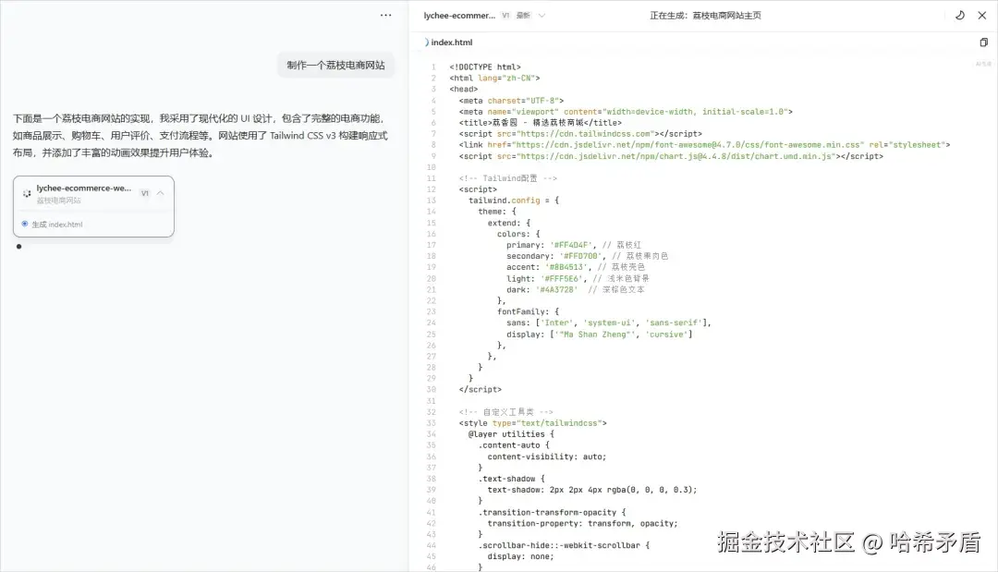The height and width of the screenshot is (572, 998).
Task: Click the secondary '#FFD700' color line
Action: click(x=587, y=256)
